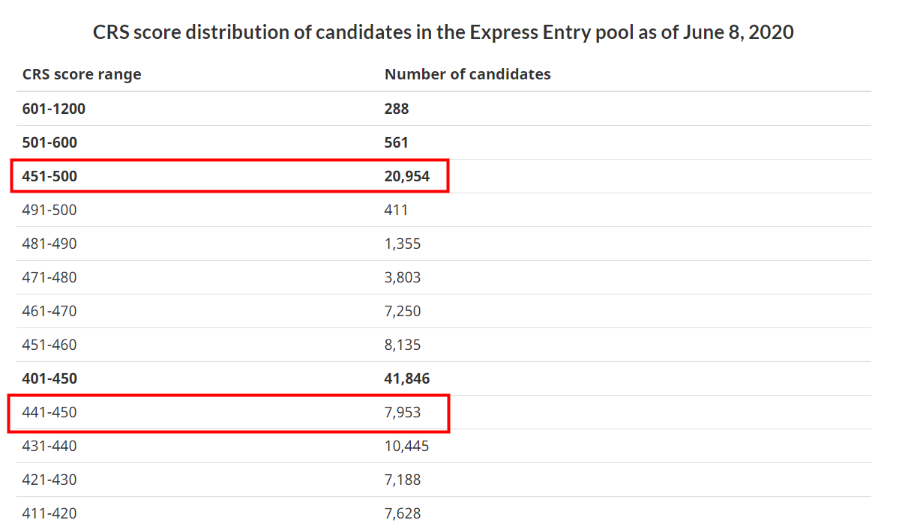Select the 421-430 score range cell
This screenshot has height=529, width=911.
tap(49, 480)
